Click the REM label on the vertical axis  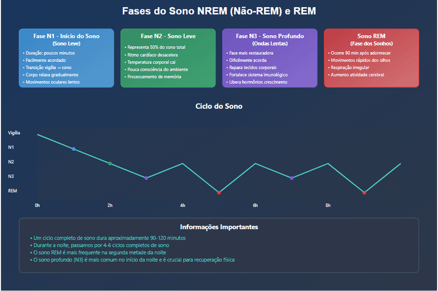tap(13, 190)
